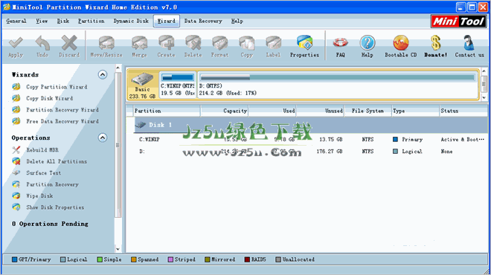Click the Bootable CD icon

point(401,43)
